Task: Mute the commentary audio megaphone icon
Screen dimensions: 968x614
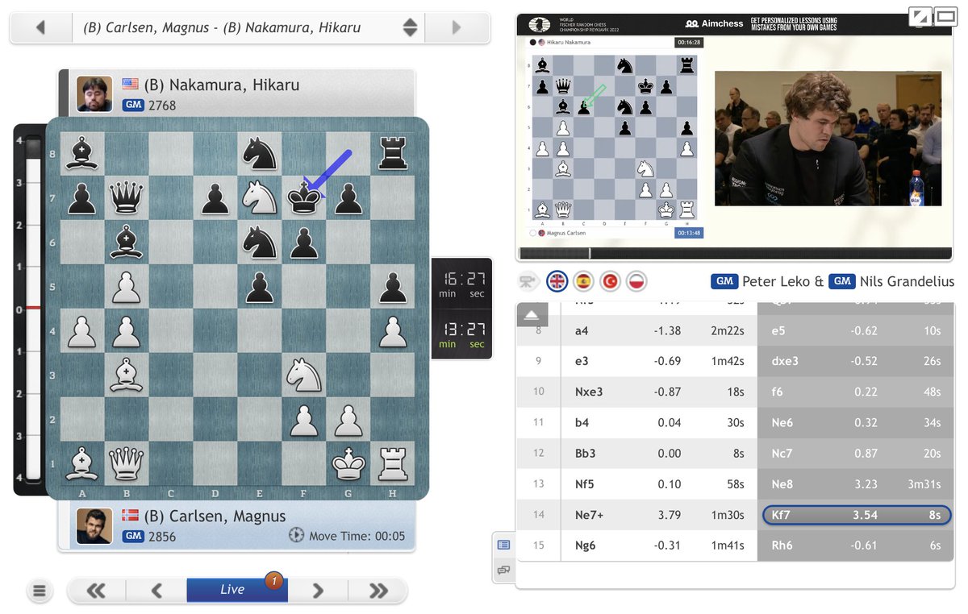Action: (528, 280)
